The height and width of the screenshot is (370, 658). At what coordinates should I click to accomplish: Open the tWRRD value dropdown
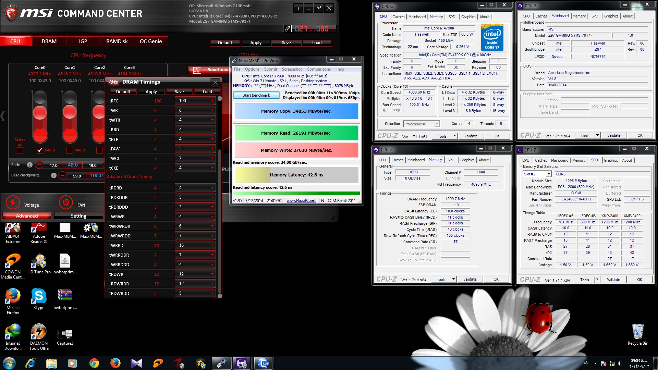[x=195, y=245]
